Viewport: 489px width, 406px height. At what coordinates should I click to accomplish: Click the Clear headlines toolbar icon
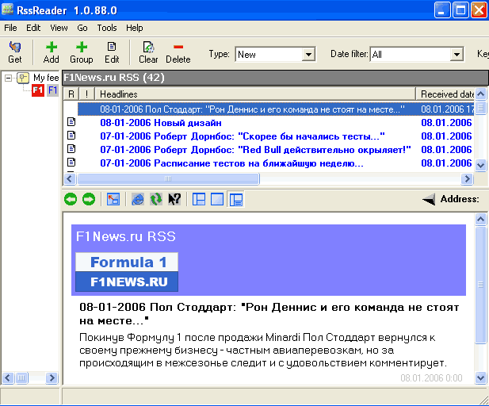click(x=148, y=47)
